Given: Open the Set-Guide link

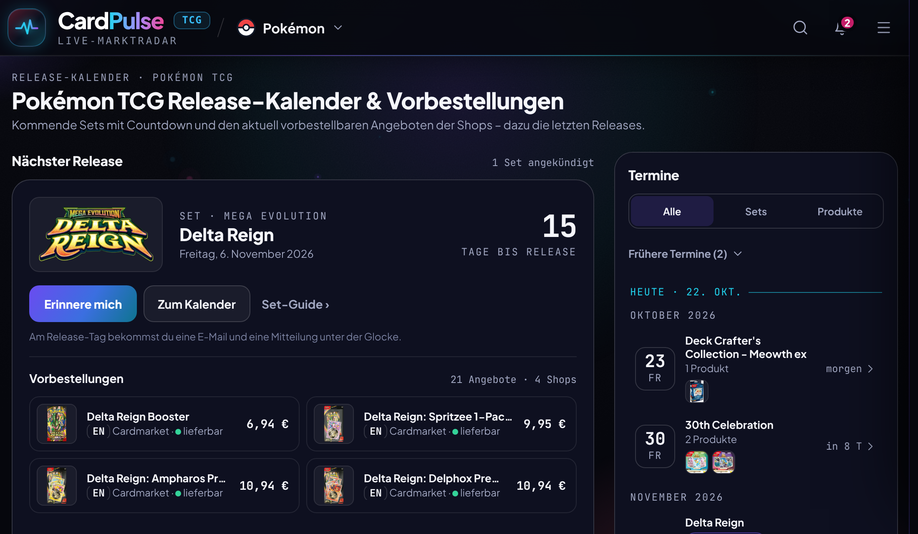Looking at the screenshot, I should click(295, 305).
